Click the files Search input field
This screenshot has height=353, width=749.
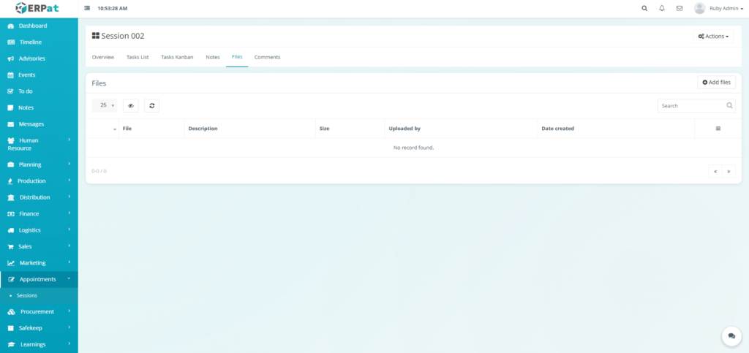point(692,106)
